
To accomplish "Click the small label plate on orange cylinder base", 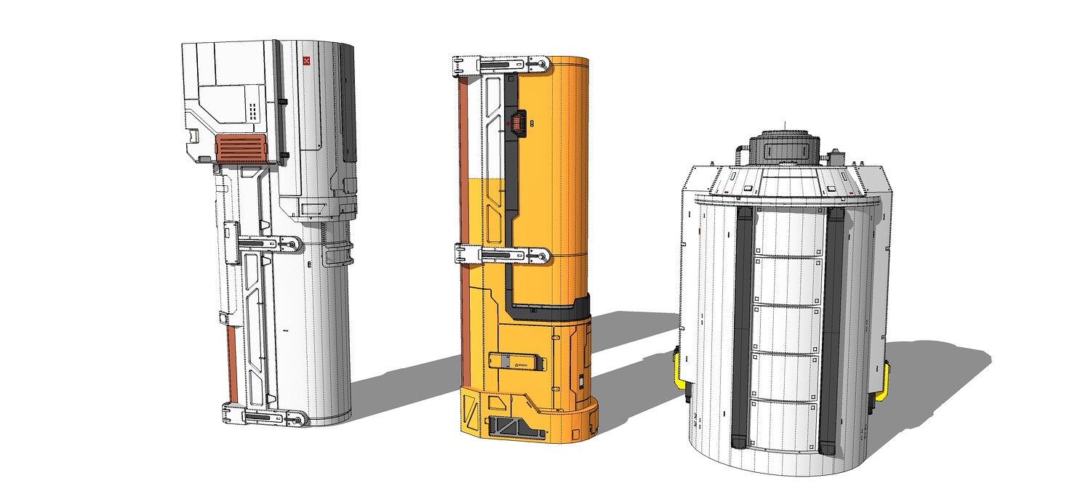I will pos(517,361).
